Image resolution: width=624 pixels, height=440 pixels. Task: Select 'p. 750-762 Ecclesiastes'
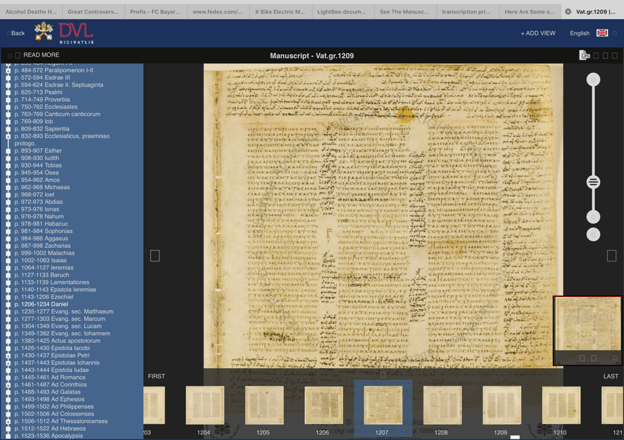point(46,107)
